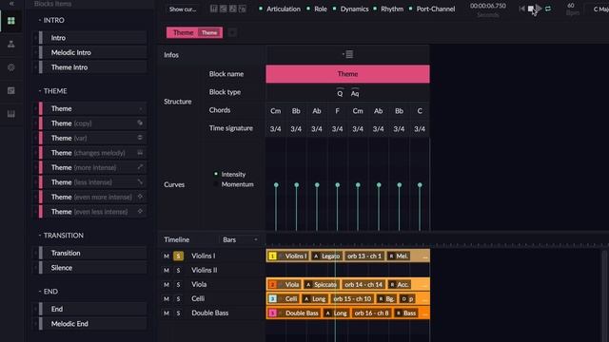Viewport: 609px width, 342px height.
Task: Open the settings gear in left sidebar
Action: [11, 67]
